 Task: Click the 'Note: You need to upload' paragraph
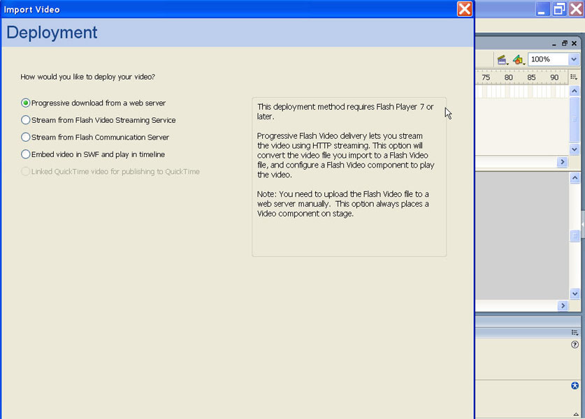pyautogui.click(x=343, y=204)
